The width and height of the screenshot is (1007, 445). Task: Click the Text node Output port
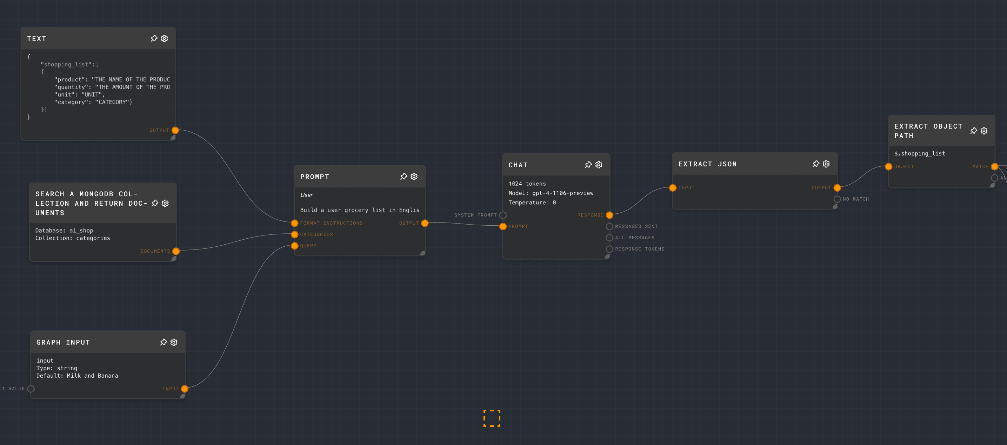pos(175,130)
